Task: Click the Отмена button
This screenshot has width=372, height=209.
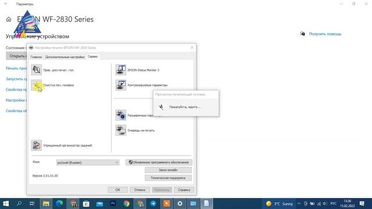Action: coord(139,190)
